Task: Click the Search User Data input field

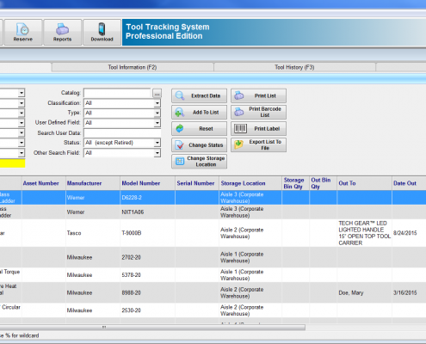Action: pos(122,133)
